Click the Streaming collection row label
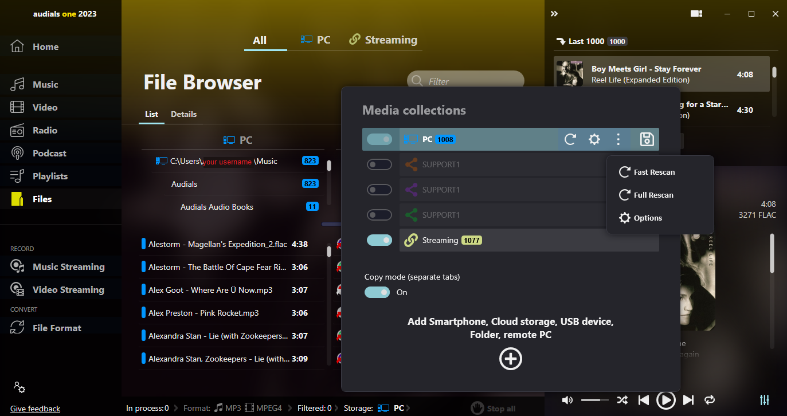 (x=440, y=240)
